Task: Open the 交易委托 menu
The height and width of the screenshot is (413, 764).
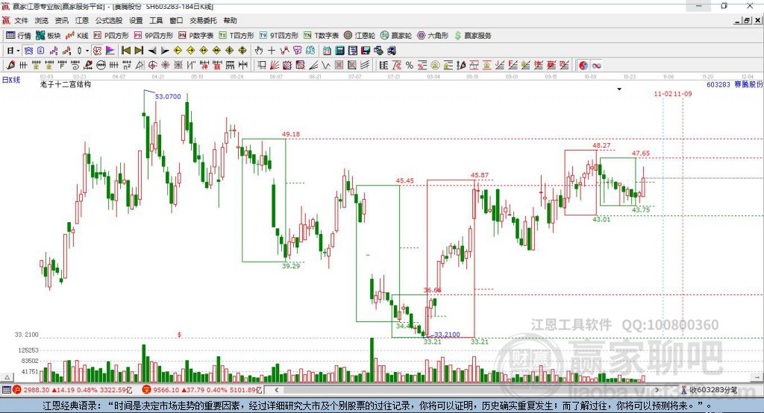Action: tap(203, 20)
